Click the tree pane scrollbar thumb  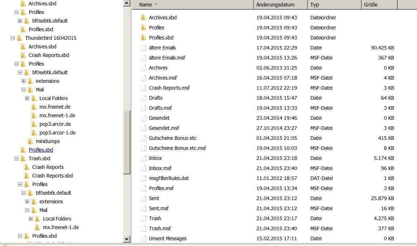tap(126, 142)
